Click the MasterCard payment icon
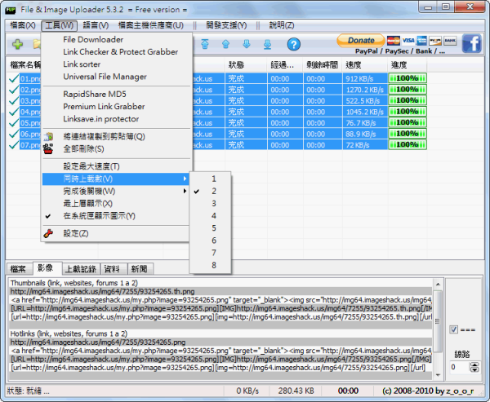Image resolution: width=490 pixels, height=402 pixels. click(393, 41)
